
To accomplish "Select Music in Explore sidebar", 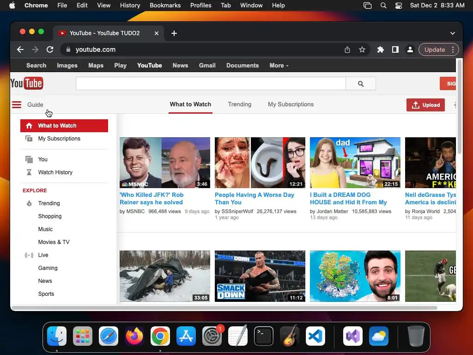I will pyautogui.click(x=45, y=229).
